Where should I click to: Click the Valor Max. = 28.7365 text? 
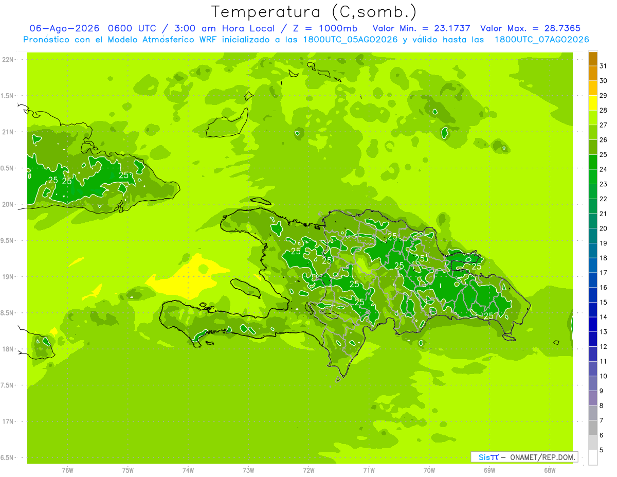click(530, 28)
